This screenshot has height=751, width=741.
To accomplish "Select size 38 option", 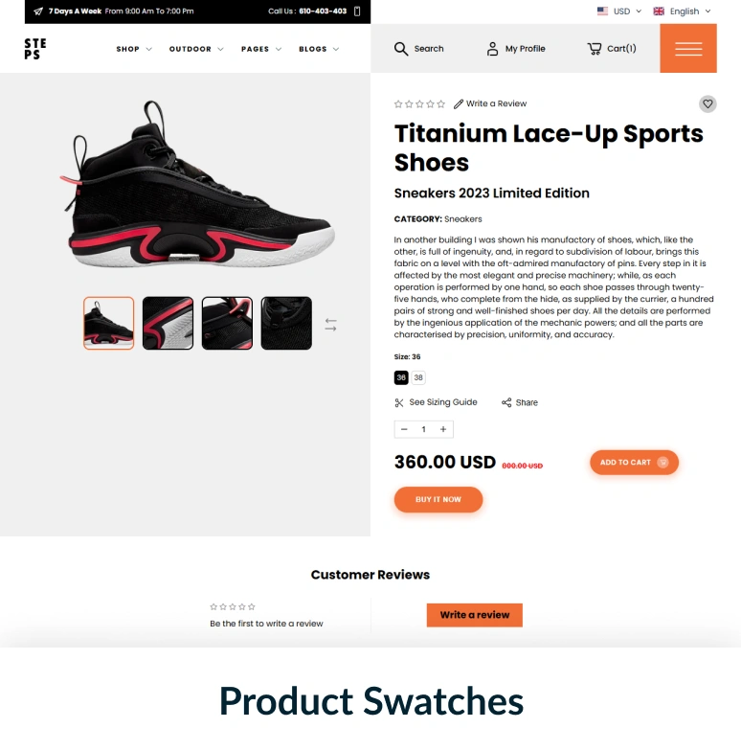I will pyautogui.click(x=418, y=377).
